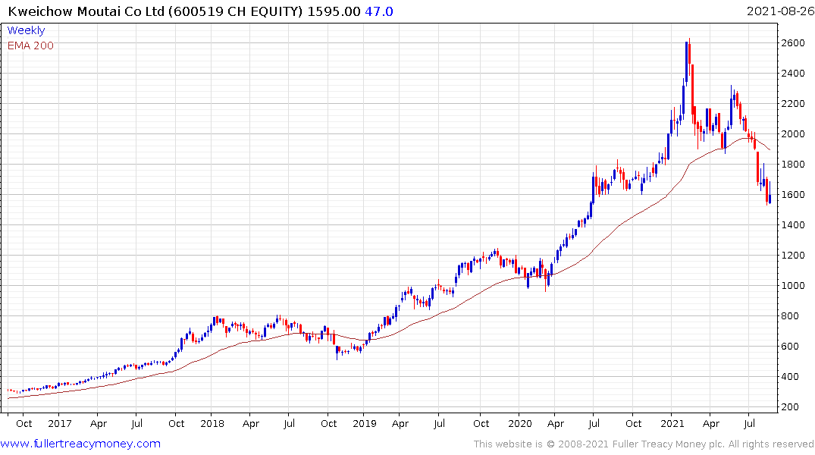Click the last price 1595.00
Image resolution: width=815 pixels, height=455 pixels.
[x=334, y=11]
